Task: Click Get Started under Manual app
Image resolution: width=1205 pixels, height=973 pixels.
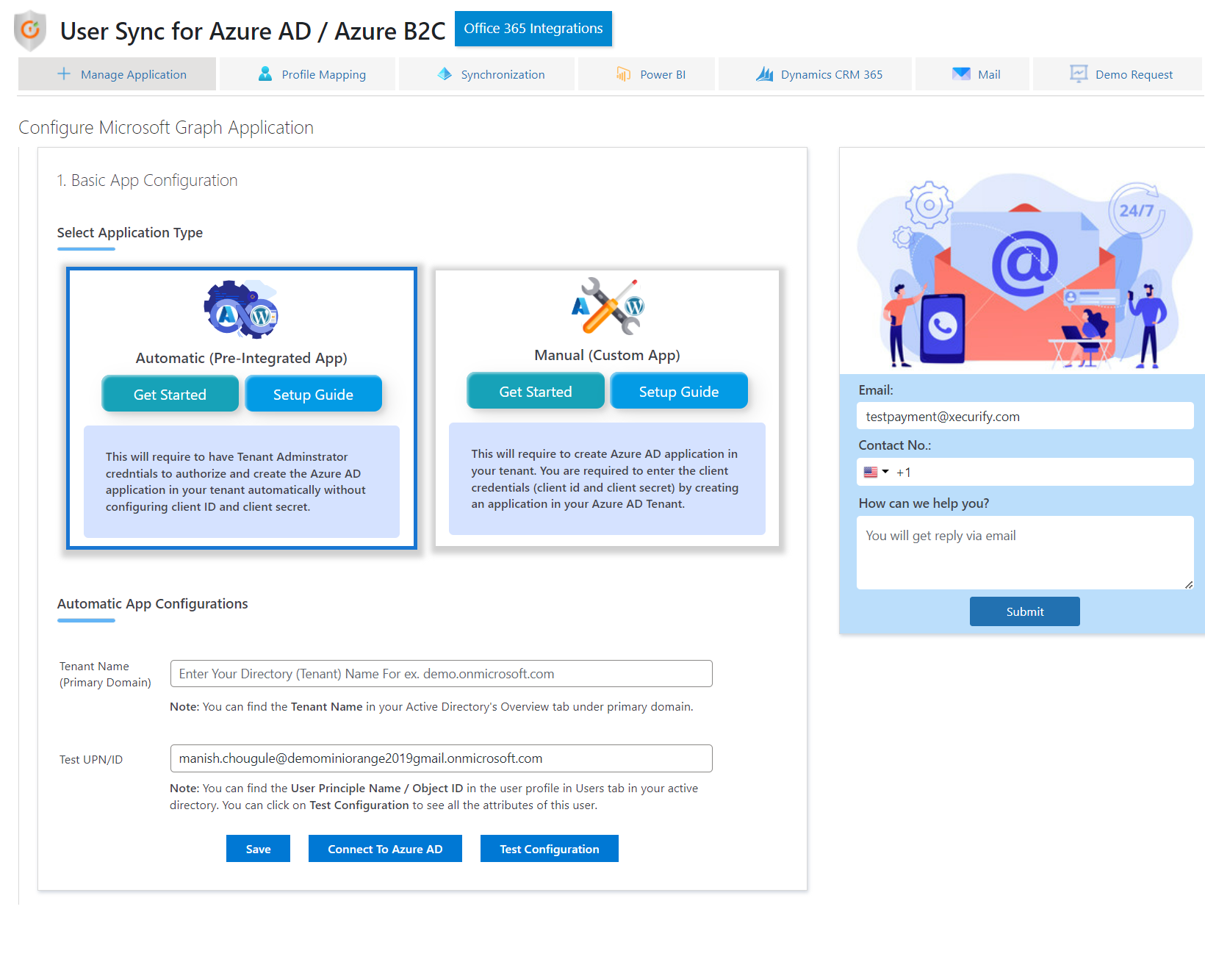Action: point(536,391)
